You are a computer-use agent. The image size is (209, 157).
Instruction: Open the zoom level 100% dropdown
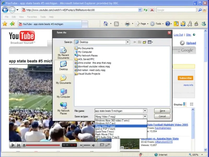click(x=202, y=155)
